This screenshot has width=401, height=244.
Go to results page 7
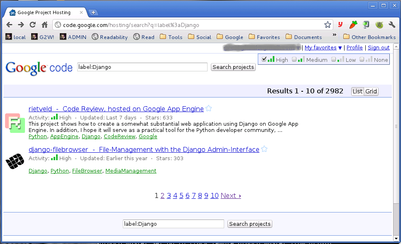click(193, 196)
